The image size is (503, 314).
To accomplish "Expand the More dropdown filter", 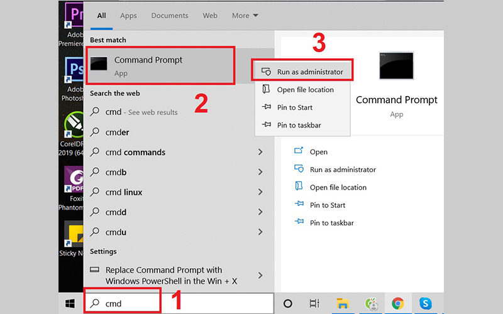I will 245,15.
